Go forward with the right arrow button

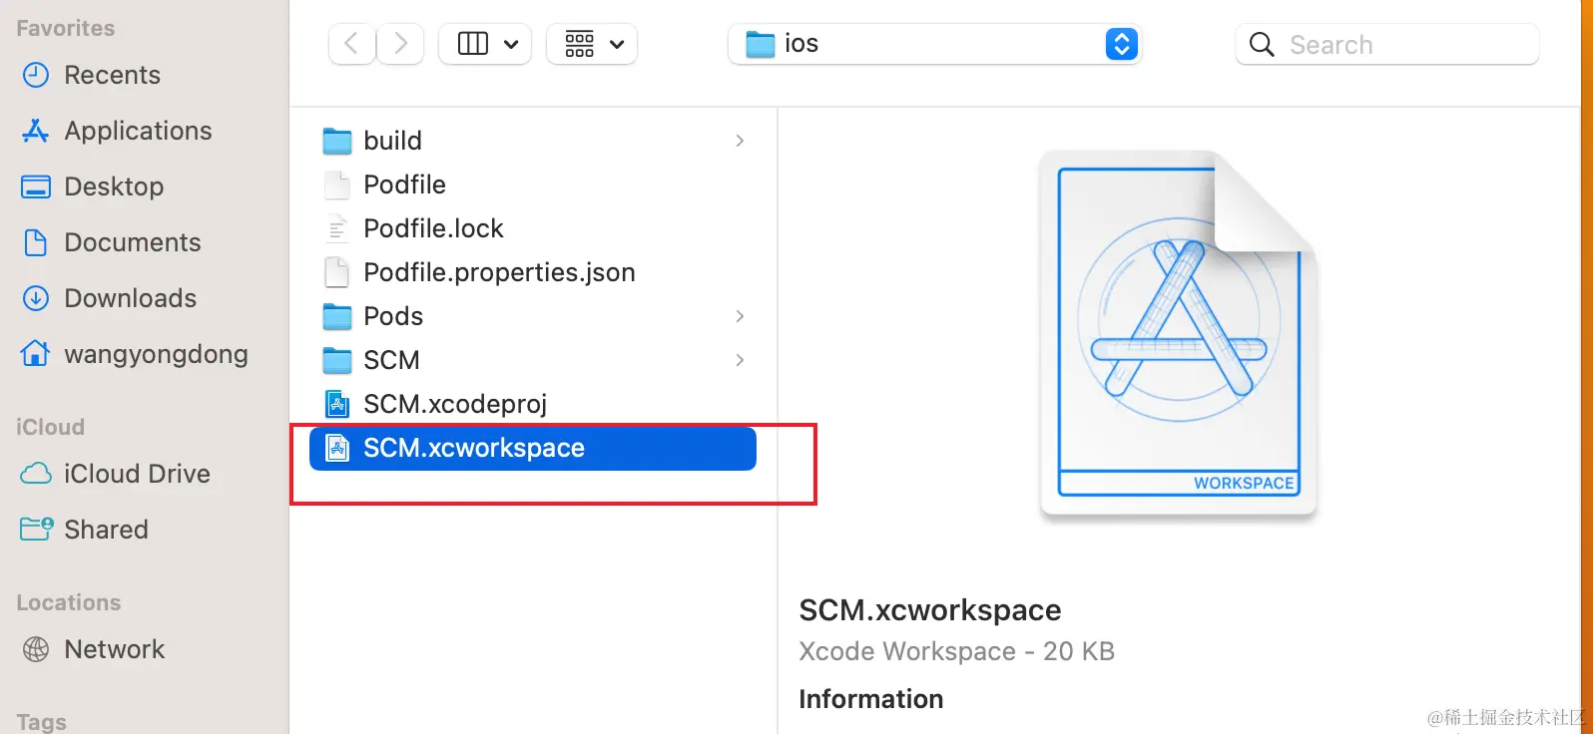(x=400, y=44)
